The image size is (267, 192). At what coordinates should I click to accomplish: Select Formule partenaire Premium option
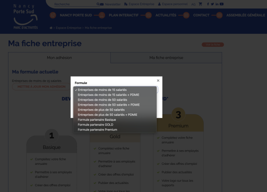click(x=115, y=130)
